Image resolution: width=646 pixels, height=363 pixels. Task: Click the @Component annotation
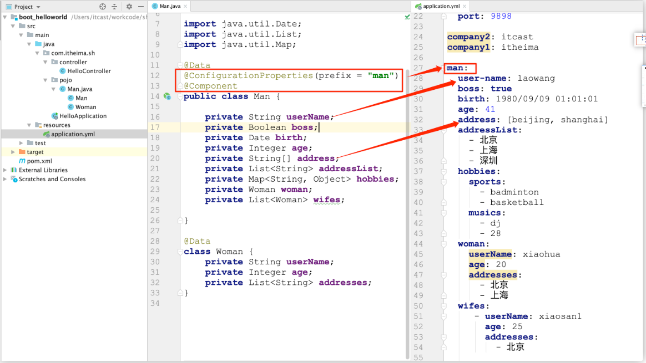pyautogui.click(x=210, y=86)
